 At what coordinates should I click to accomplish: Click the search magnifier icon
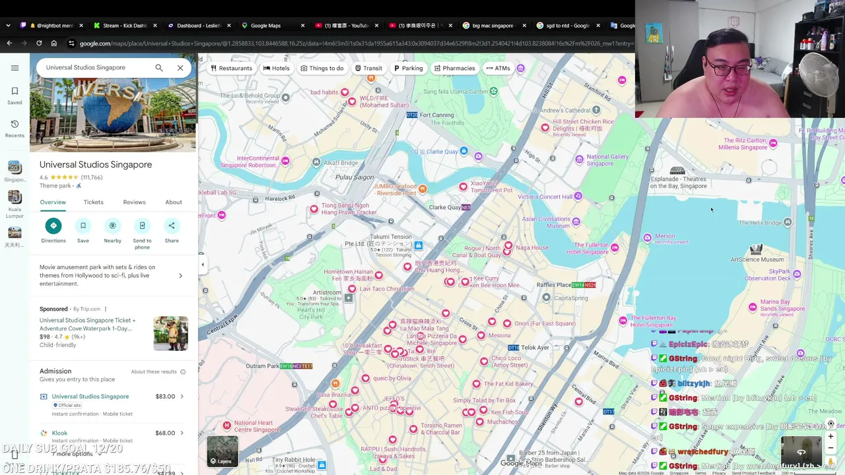(159, 67)
